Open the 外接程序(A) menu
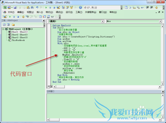The width and height of the screenshot is (166, 123). 91,12
